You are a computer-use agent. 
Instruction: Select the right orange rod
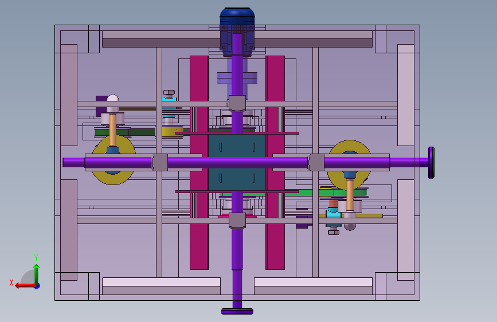tap(350, 195)
